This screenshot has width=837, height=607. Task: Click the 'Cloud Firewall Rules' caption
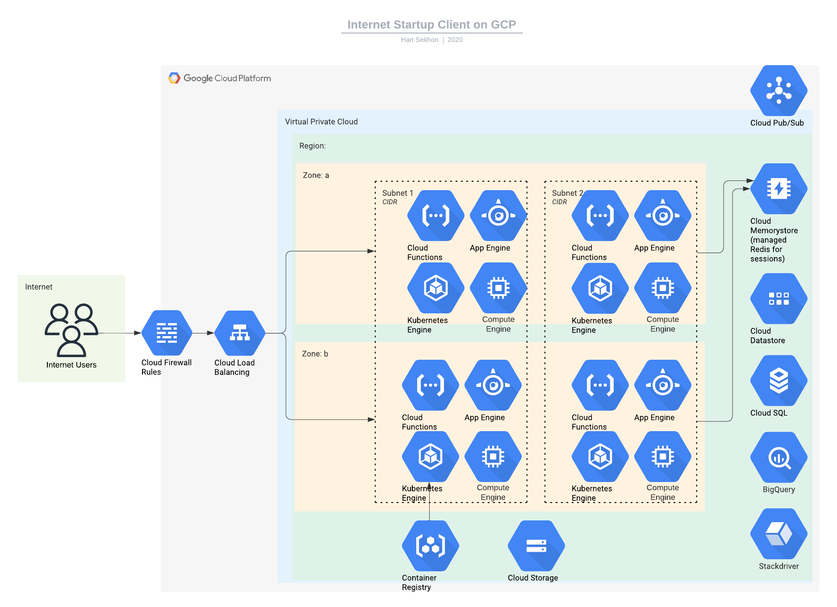pyautogui.click(x=167, y=367)
